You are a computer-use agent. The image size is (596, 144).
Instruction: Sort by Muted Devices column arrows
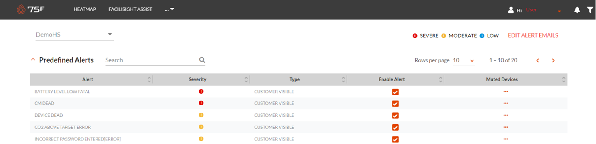click(564, 80)
